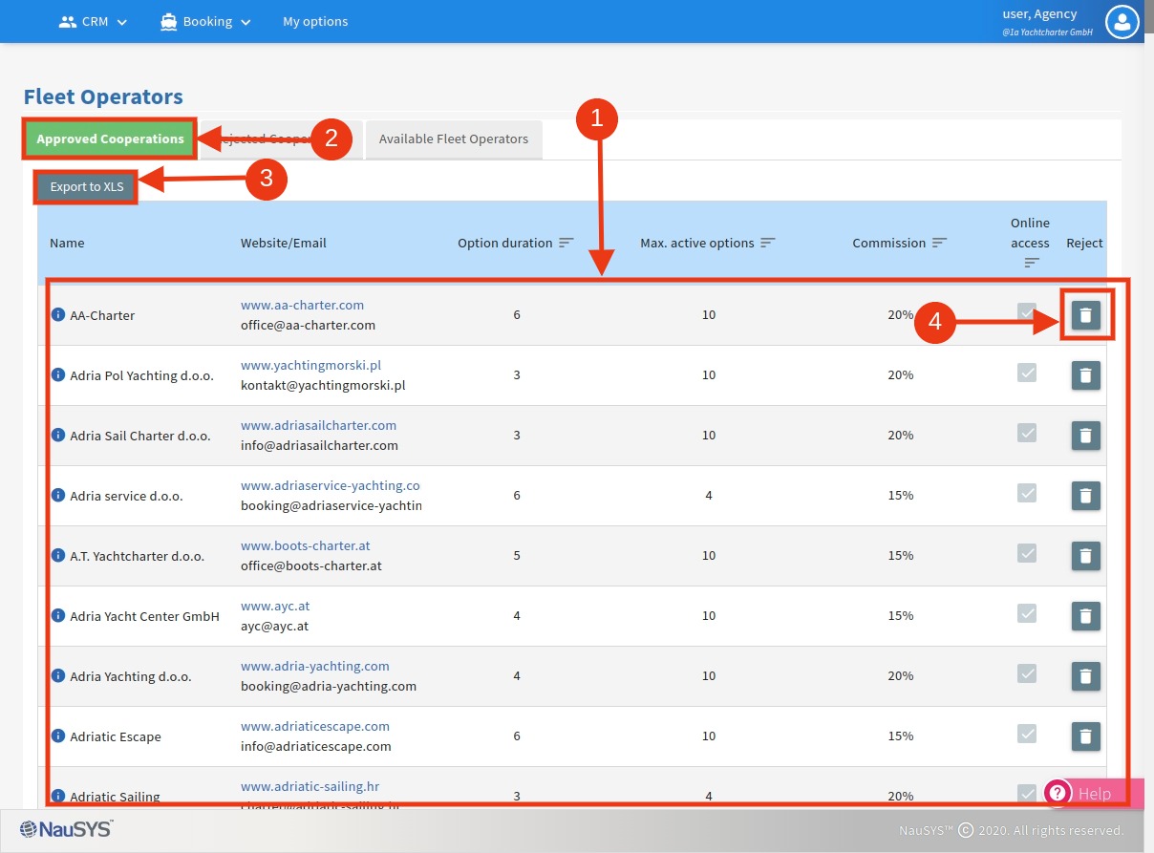Click info icon next to Adria Yacht Center GmbH
This screenshot has height=853, width=1154.
[x=57, y=616]
